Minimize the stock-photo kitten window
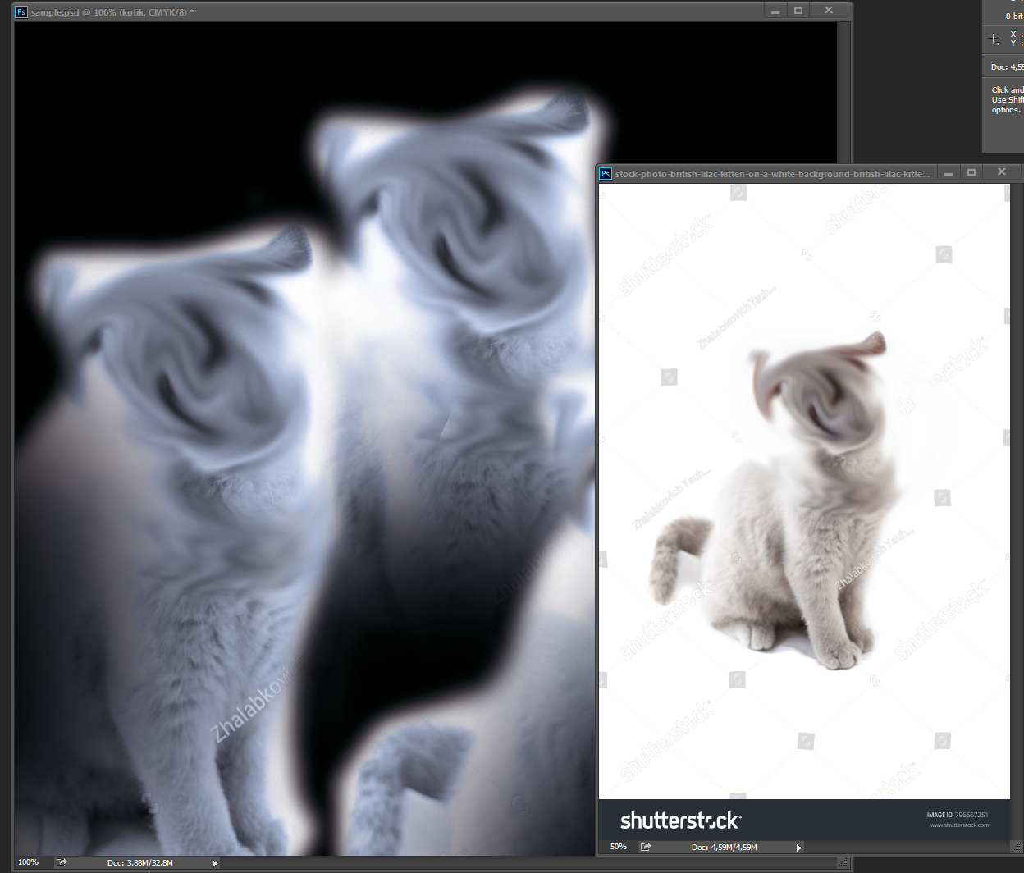The width and height of the screenshot is (1024, 873). pos(948,172)
